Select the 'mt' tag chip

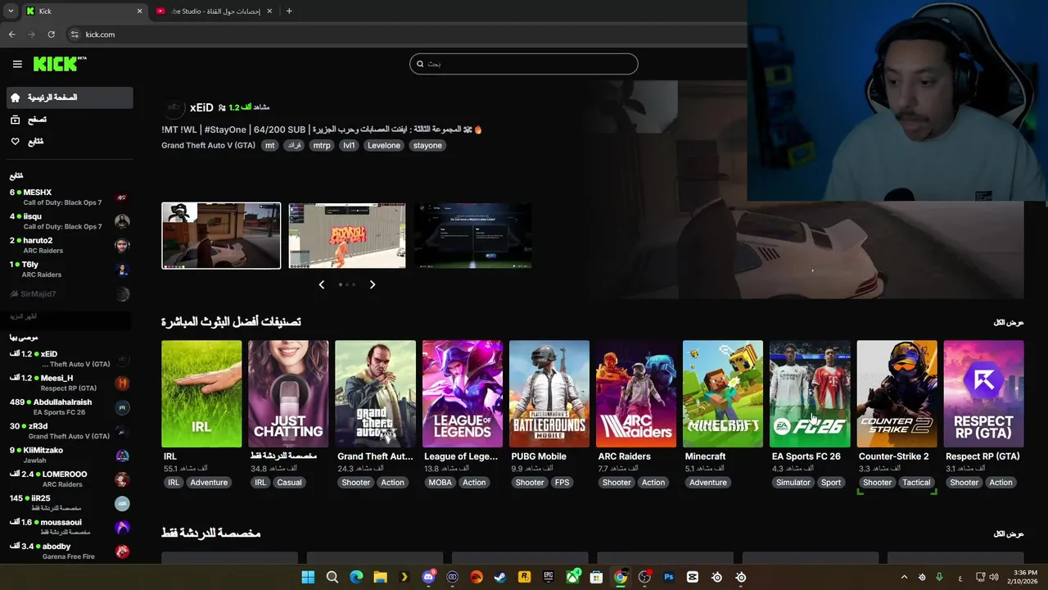269,145
